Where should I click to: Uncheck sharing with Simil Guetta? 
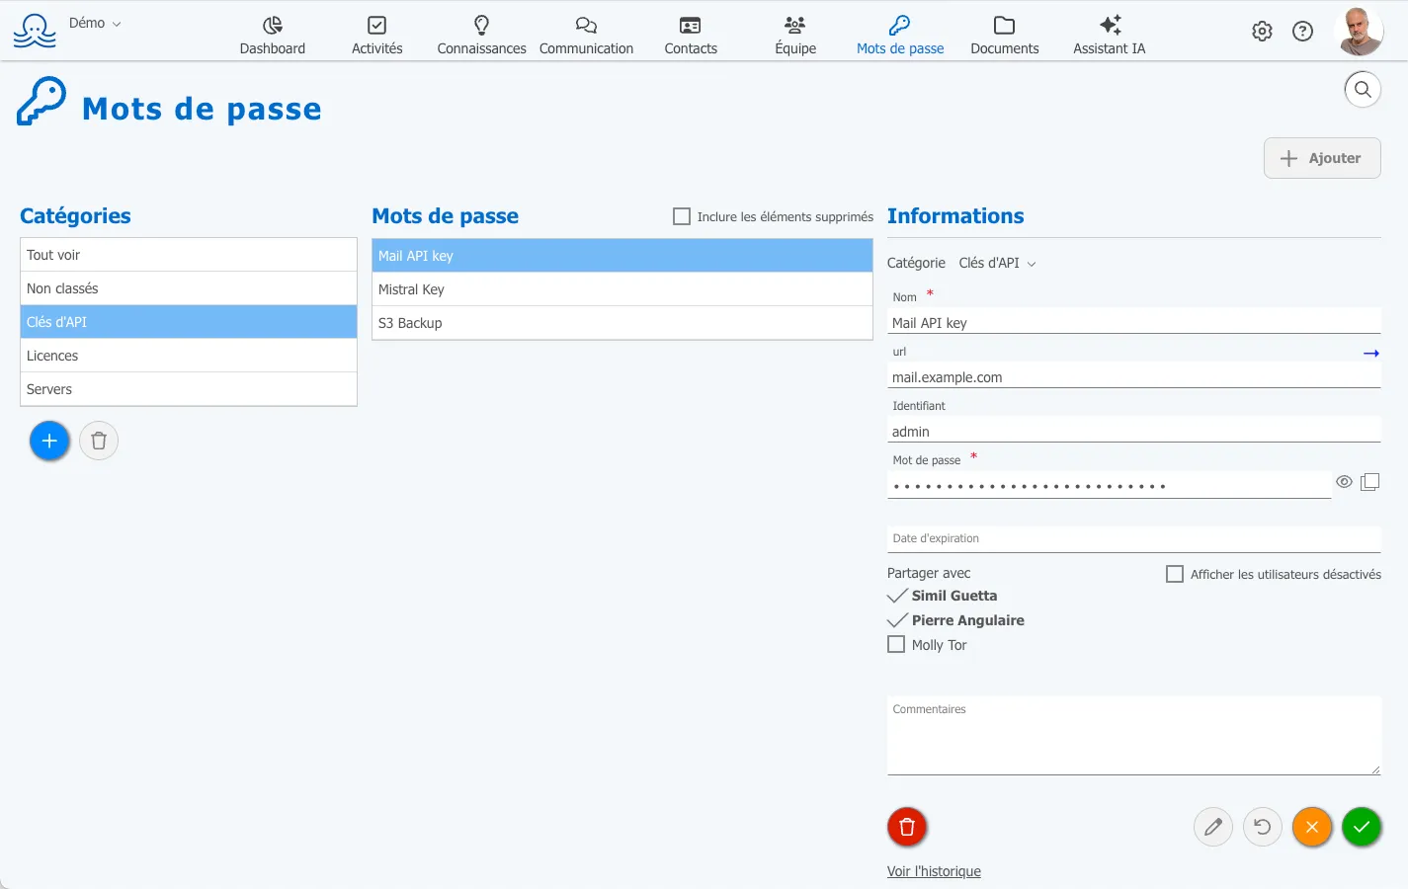pyautogui.click(x=897, y=596)
